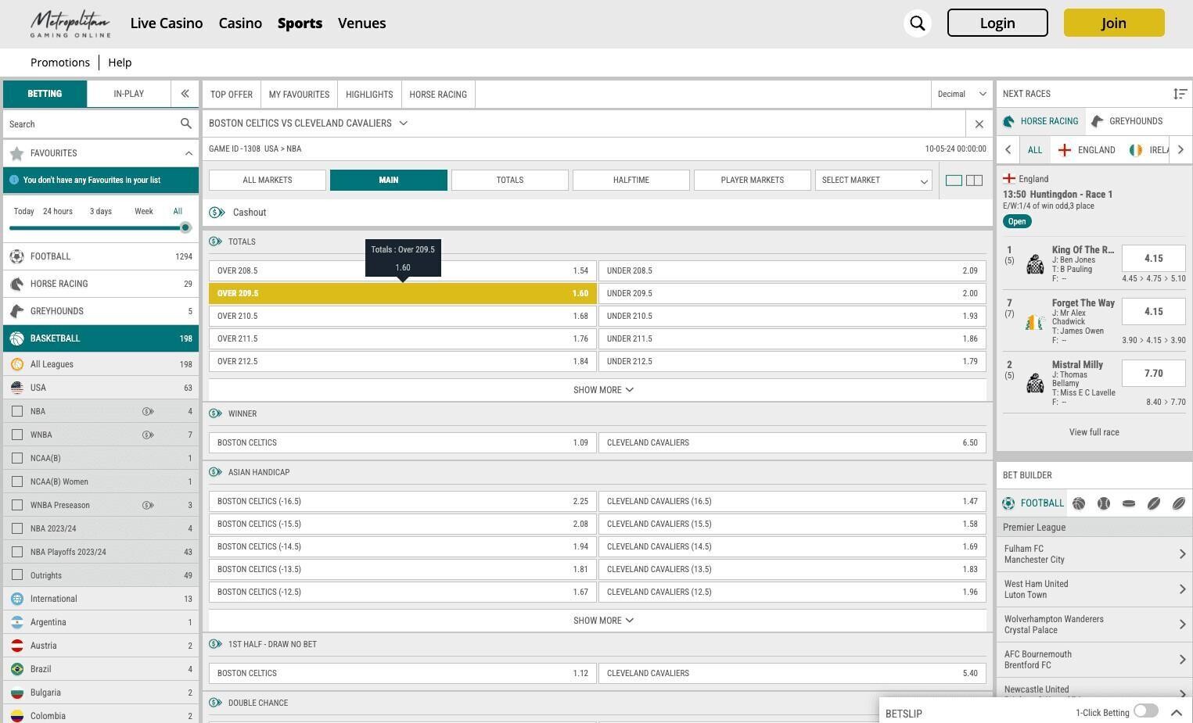The height and width of the screenshot is (723, 1193).
Task: Open West Ham United vs Luton Town row
Action: click(1094, 589)
